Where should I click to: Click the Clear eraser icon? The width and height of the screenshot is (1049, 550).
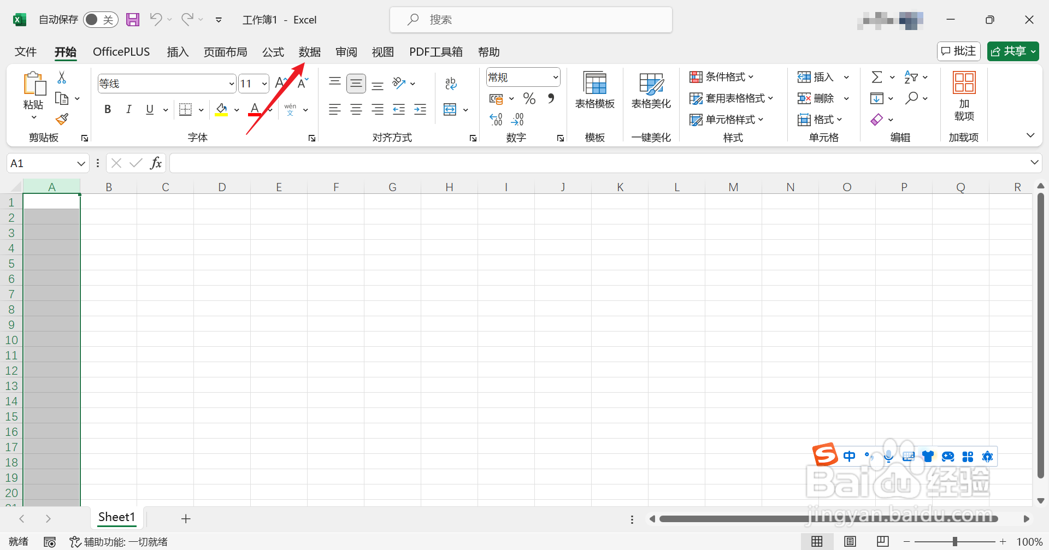click(877, 119)
